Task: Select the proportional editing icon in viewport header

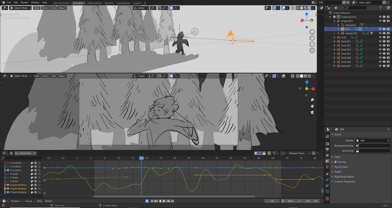Action: click(x=171, y=8)
